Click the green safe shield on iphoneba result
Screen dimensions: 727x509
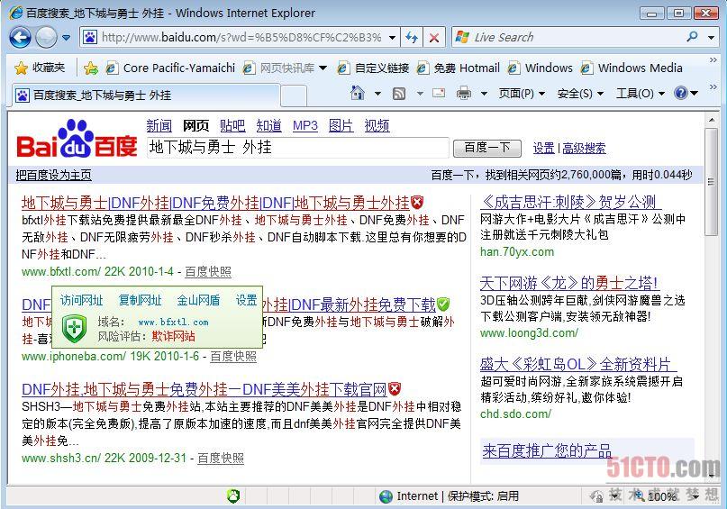443,304
